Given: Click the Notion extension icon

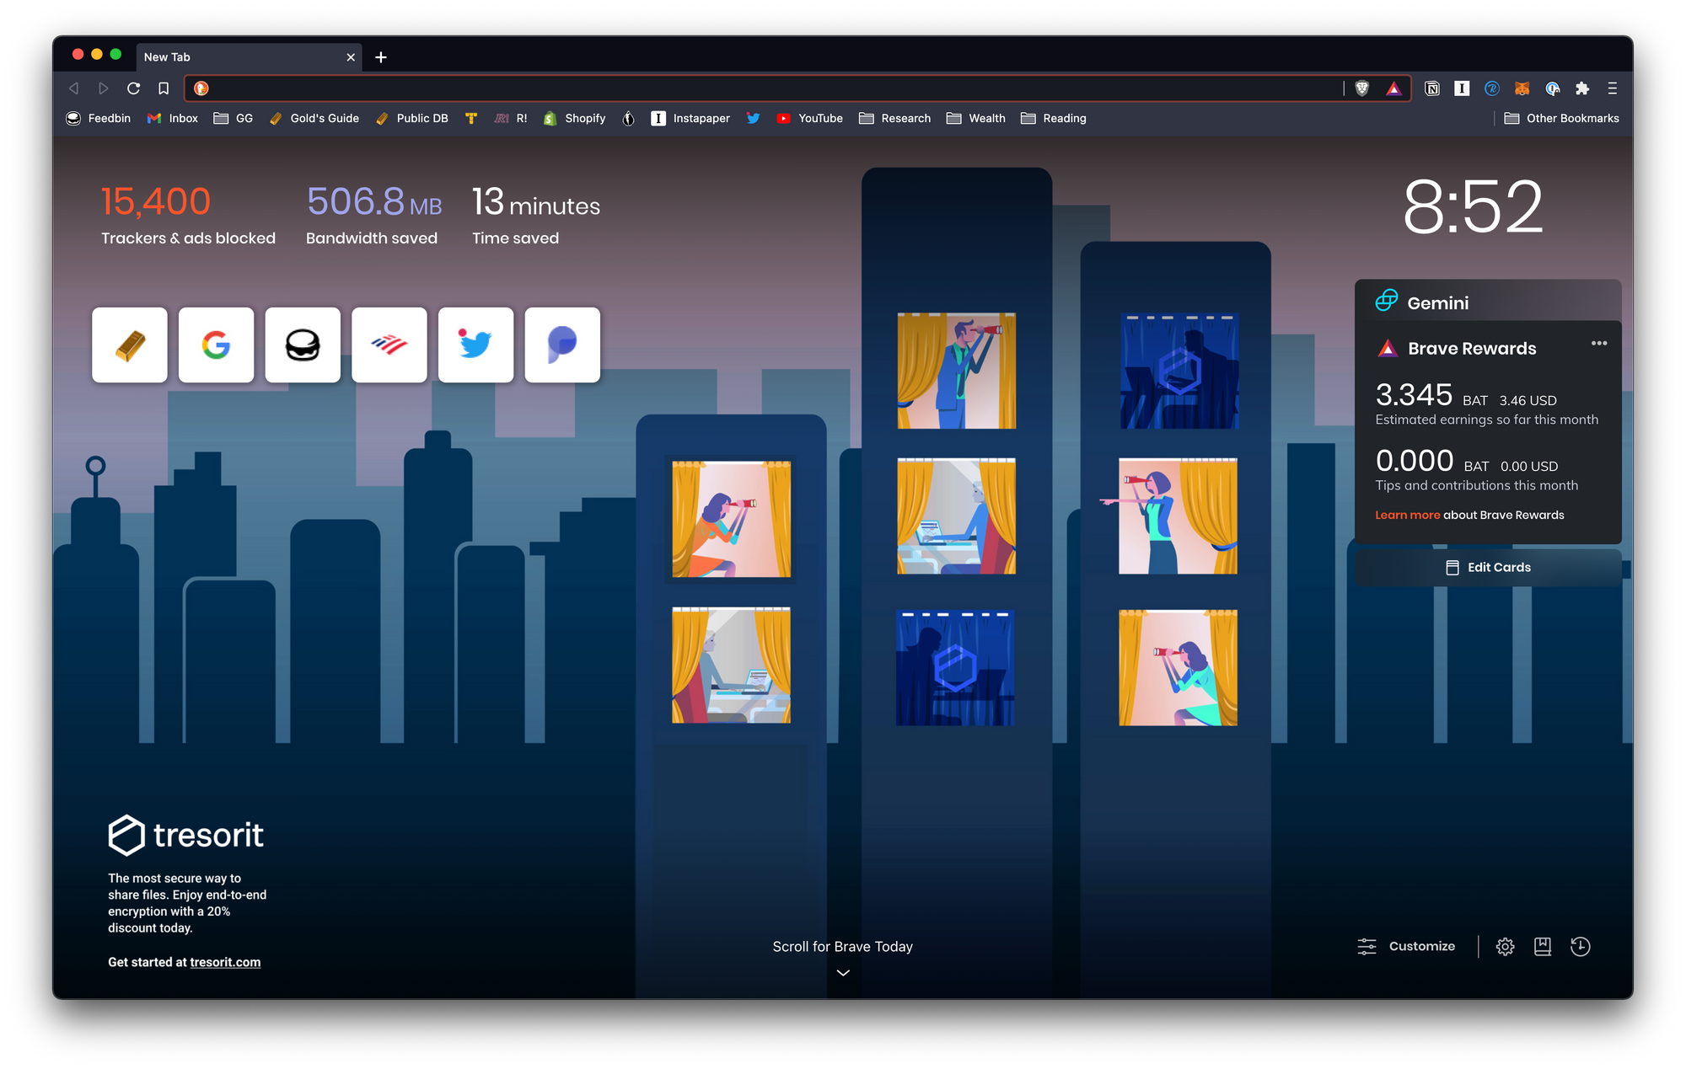Looking at the screenshot, I should click(1431, 88).
